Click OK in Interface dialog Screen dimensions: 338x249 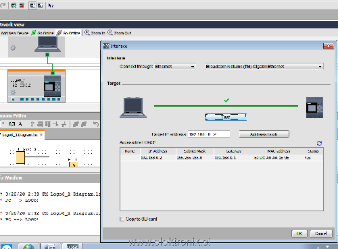299,233
